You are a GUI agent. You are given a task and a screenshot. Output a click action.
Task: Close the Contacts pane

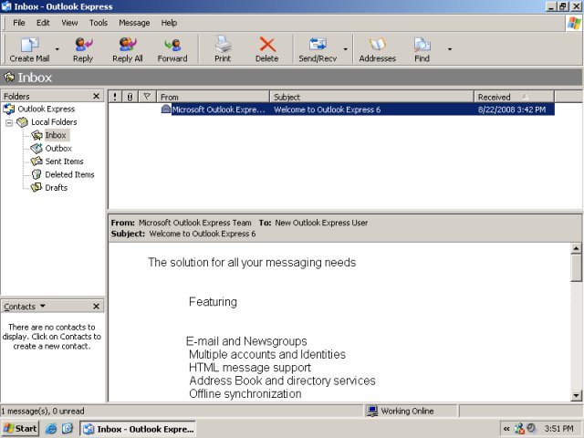click(96, 307)
